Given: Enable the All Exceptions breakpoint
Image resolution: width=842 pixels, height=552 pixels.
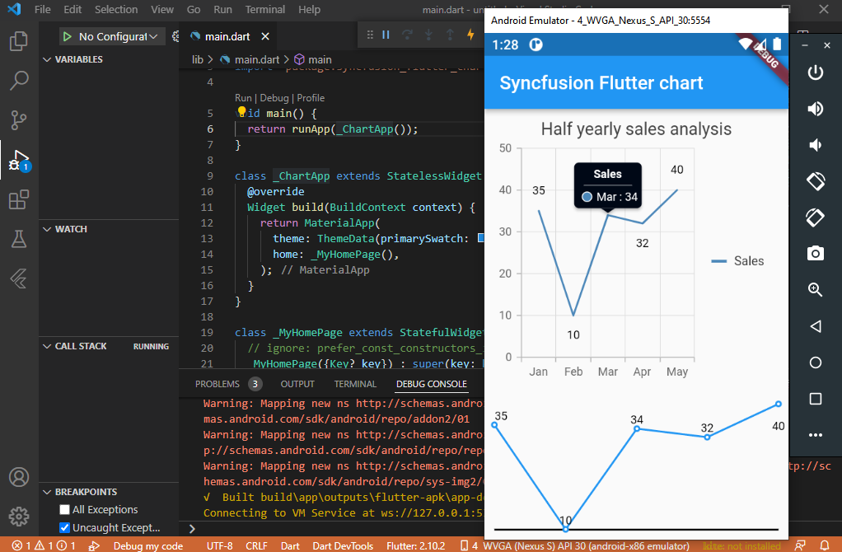Looking at the screenshot, I should [64, 509].
